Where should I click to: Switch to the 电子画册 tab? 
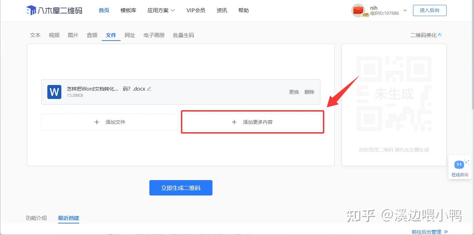click(x=154, y=35)
